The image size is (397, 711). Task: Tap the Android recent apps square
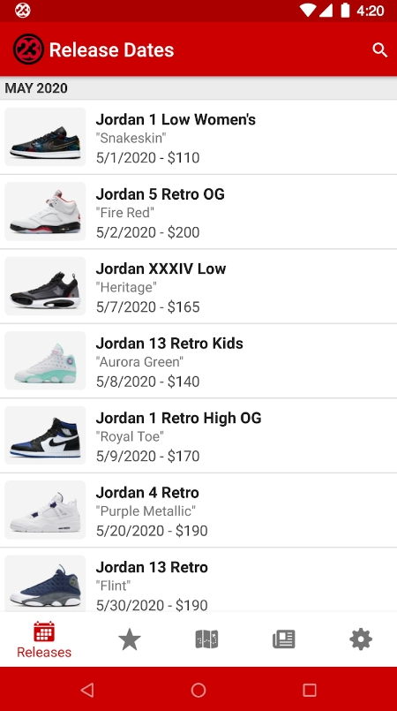(x=310, y=690)
